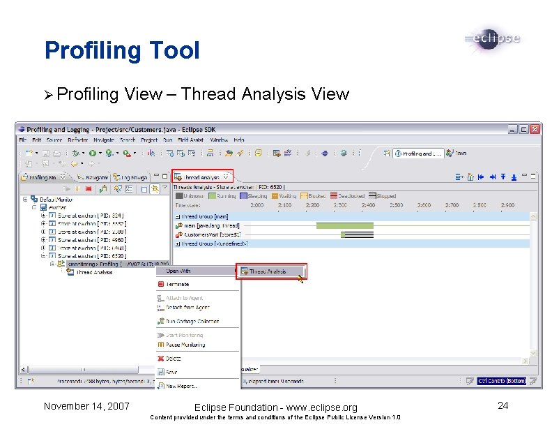
Task: Collapse Store at ewchan PID 6520 node
Action: 43,256
